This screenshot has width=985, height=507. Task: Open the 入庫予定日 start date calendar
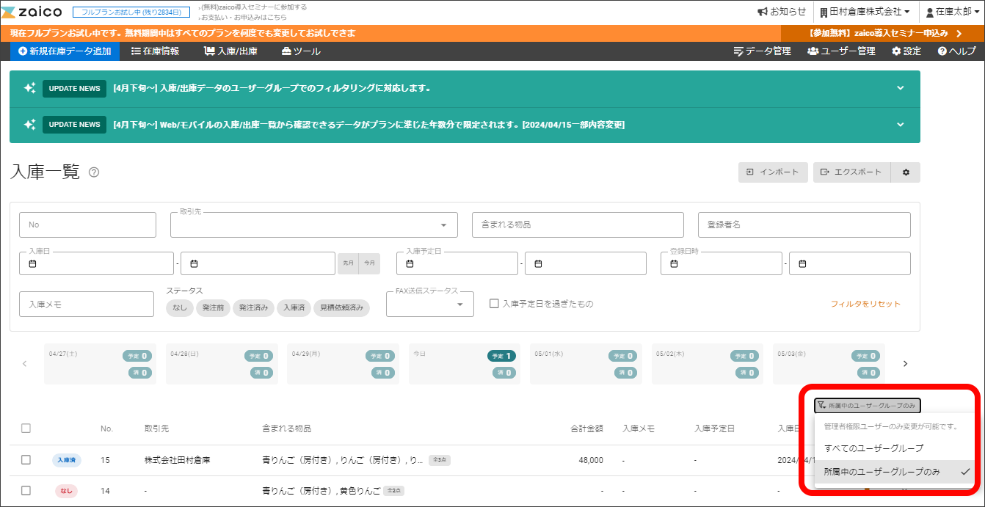click(x=457, y=263)
